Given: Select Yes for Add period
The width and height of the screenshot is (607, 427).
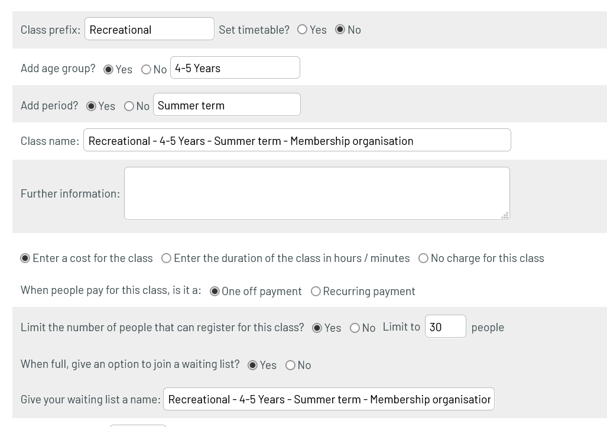Looking at the screenshot, I should click(x=91, y=106).
